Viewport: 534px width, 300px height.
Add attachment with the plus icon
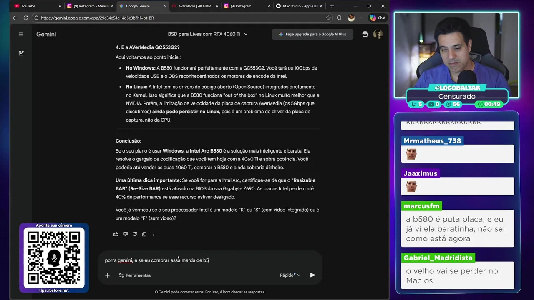(x=107, y=275)
